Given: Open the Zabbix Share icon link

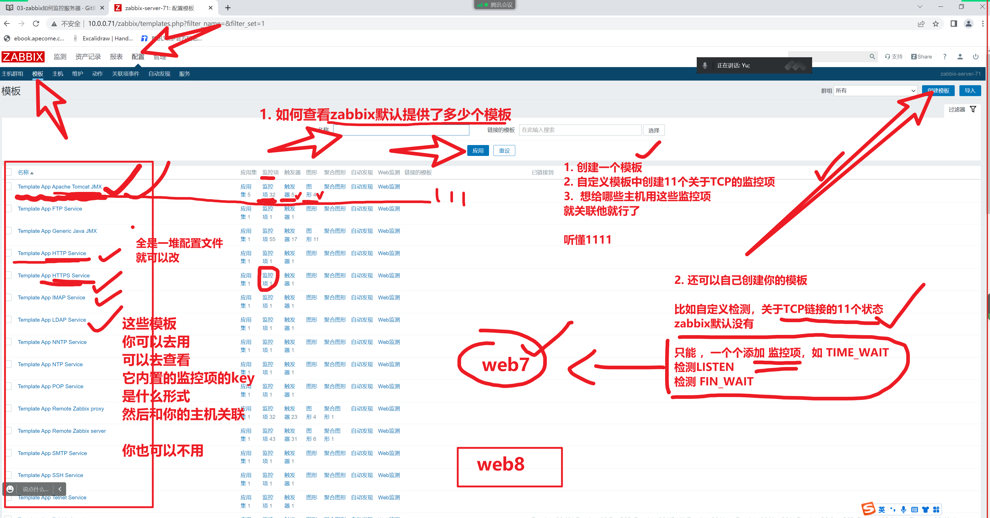Looking at the screenshot, I should pyautogui.click(x=922, y=57).
